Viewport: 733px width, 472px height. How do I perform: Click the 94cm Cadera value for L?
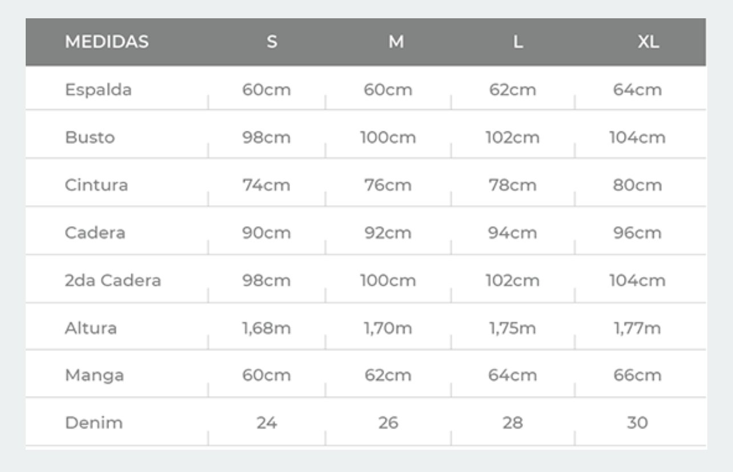512,233
